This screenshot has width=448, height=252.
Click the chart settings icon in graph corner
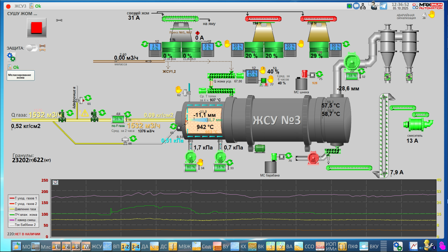pos(55,182)
